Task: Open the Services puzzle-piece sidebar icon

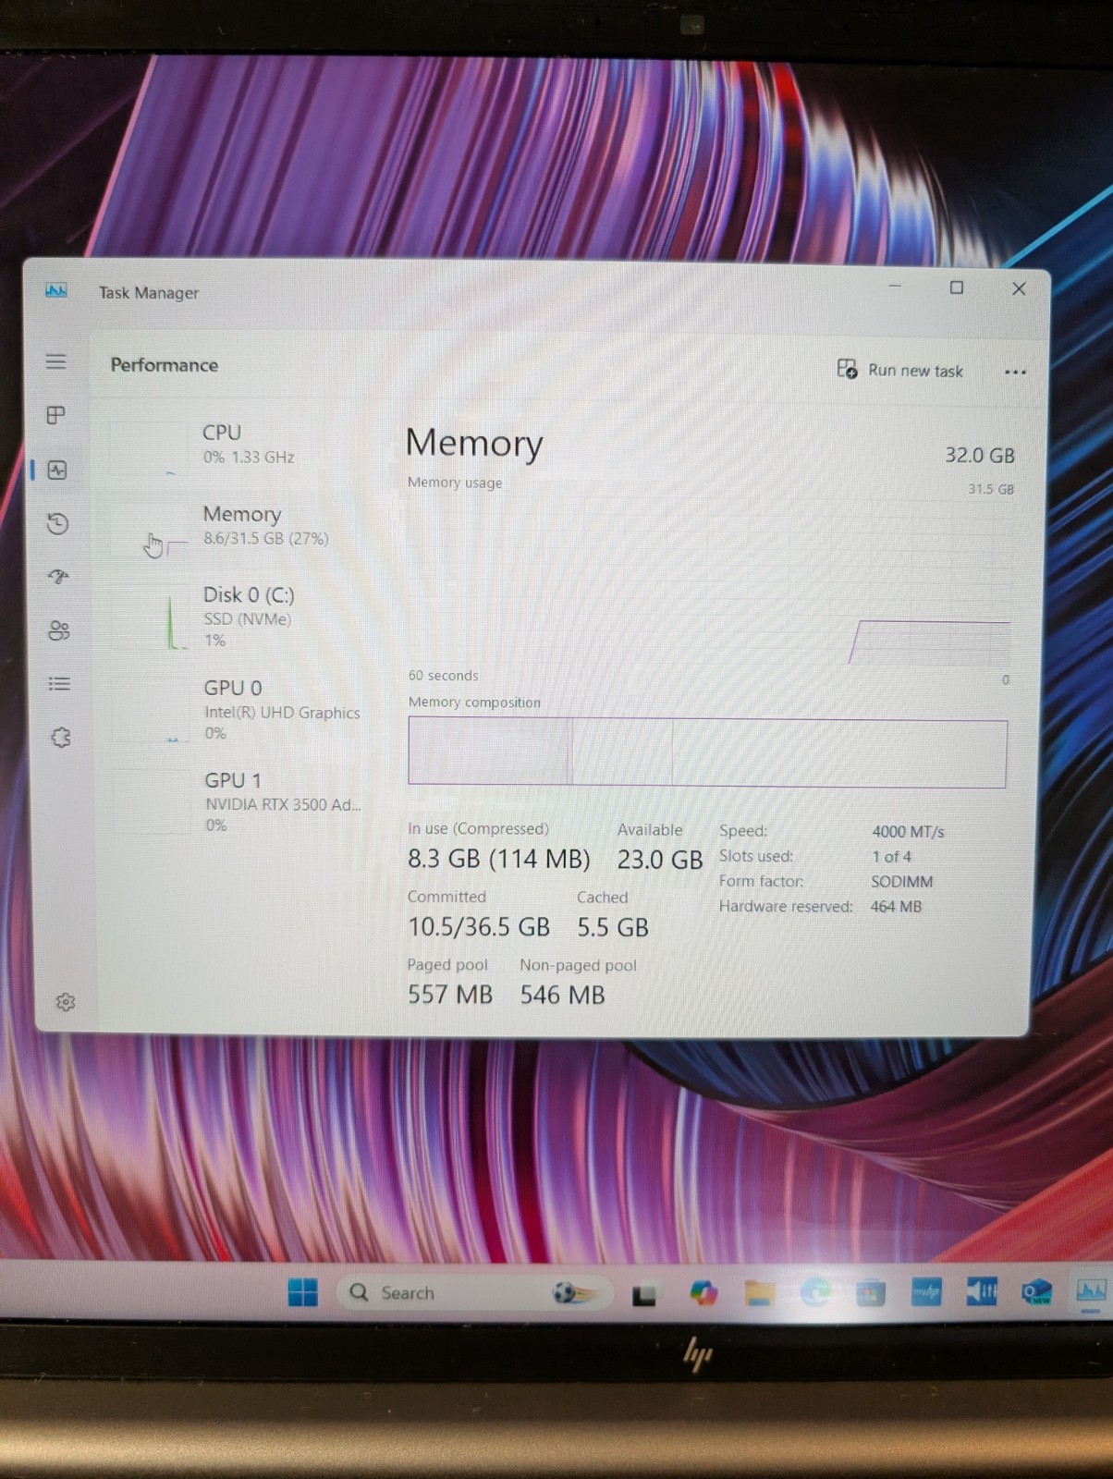Action: (x=61, y=738)
